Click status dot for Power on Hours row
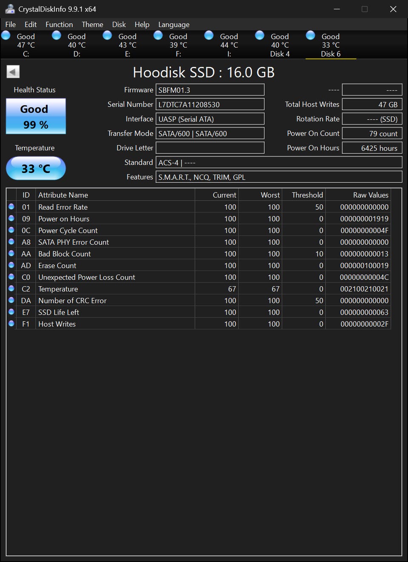 pyautogui.click(x=11, y=219)
